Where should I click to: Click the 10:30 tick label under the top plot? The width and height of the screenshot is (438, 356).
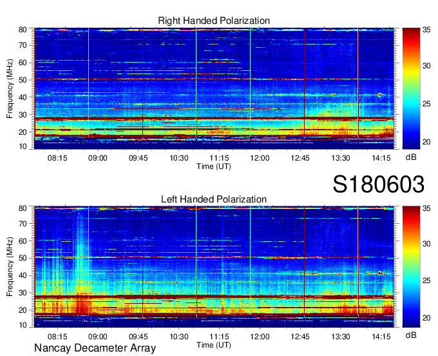pyautogui.click(x=179, y=158)
